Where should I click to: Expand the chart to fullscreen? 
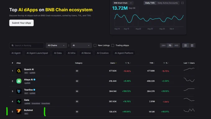tap(182, 3)
